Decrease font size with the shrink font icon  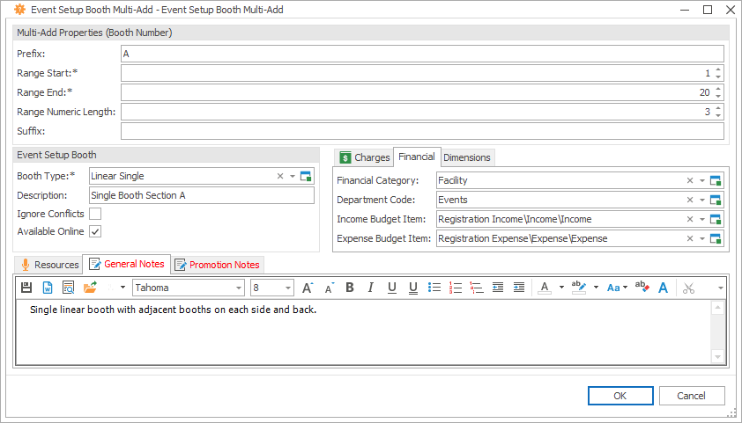(x=330, y=288)
